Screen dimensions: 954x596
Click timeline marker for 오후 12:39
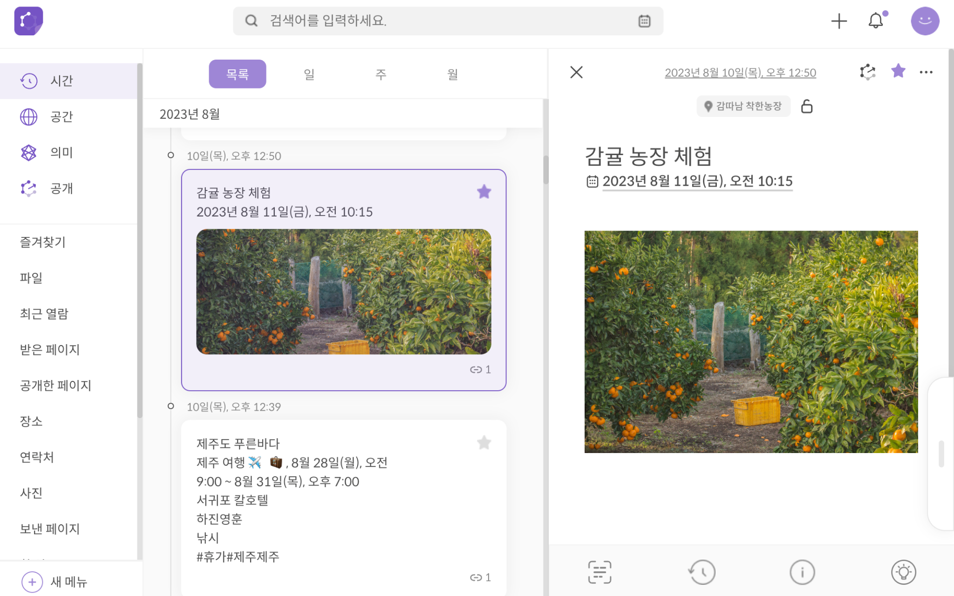171,406
